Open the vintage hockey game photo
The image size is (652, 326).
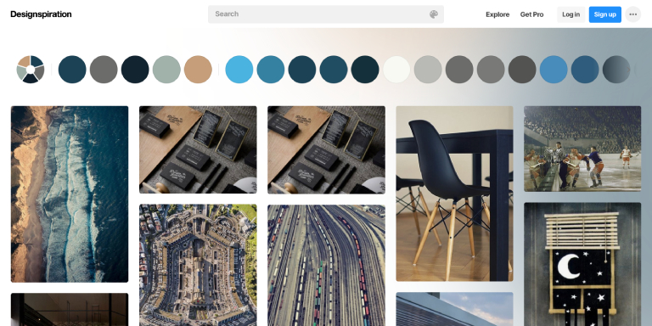coord(582,149)
